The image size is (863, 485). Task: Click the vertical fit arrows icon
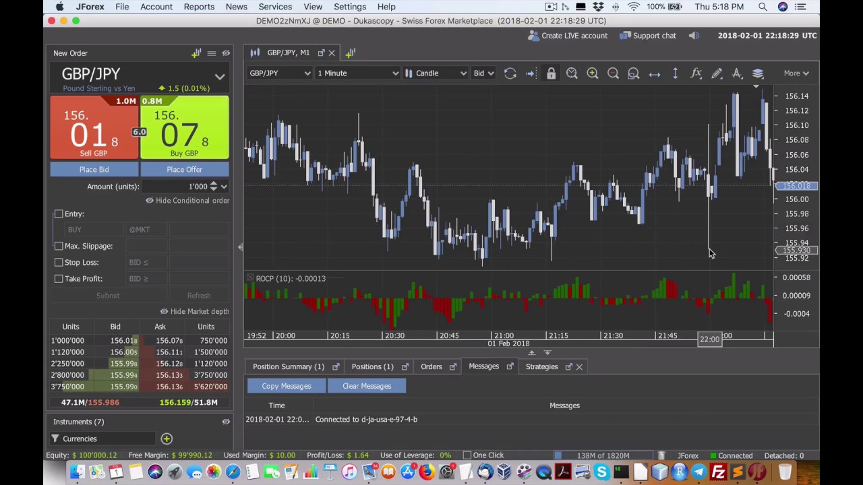point(675,73)
